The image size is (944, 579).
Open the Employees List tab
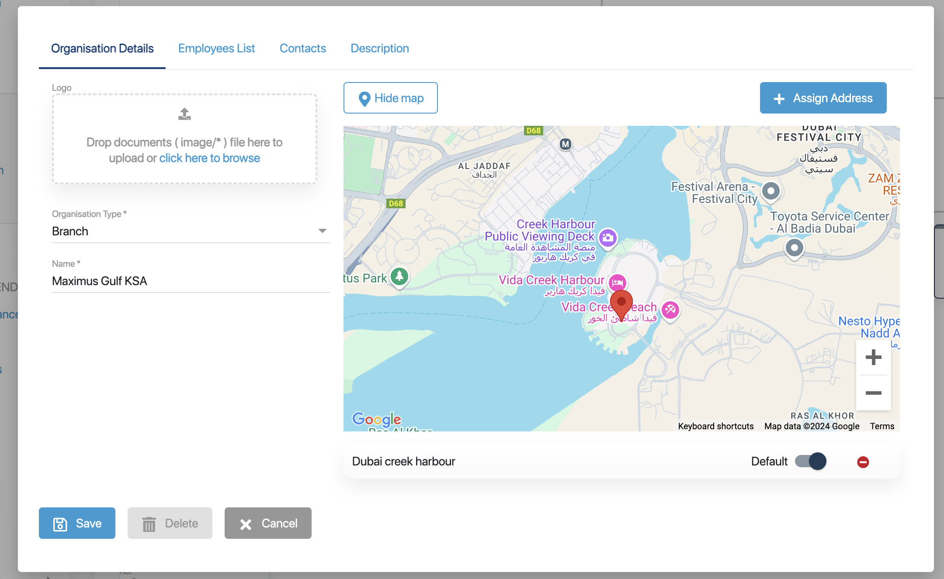(x=216, y=48)
